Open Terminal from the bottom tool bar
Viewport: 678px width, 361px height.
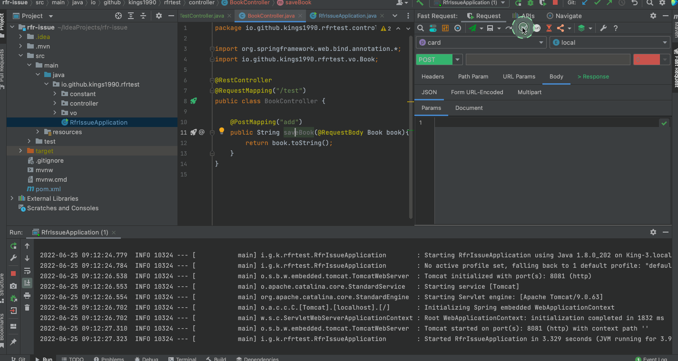(182, 359)
